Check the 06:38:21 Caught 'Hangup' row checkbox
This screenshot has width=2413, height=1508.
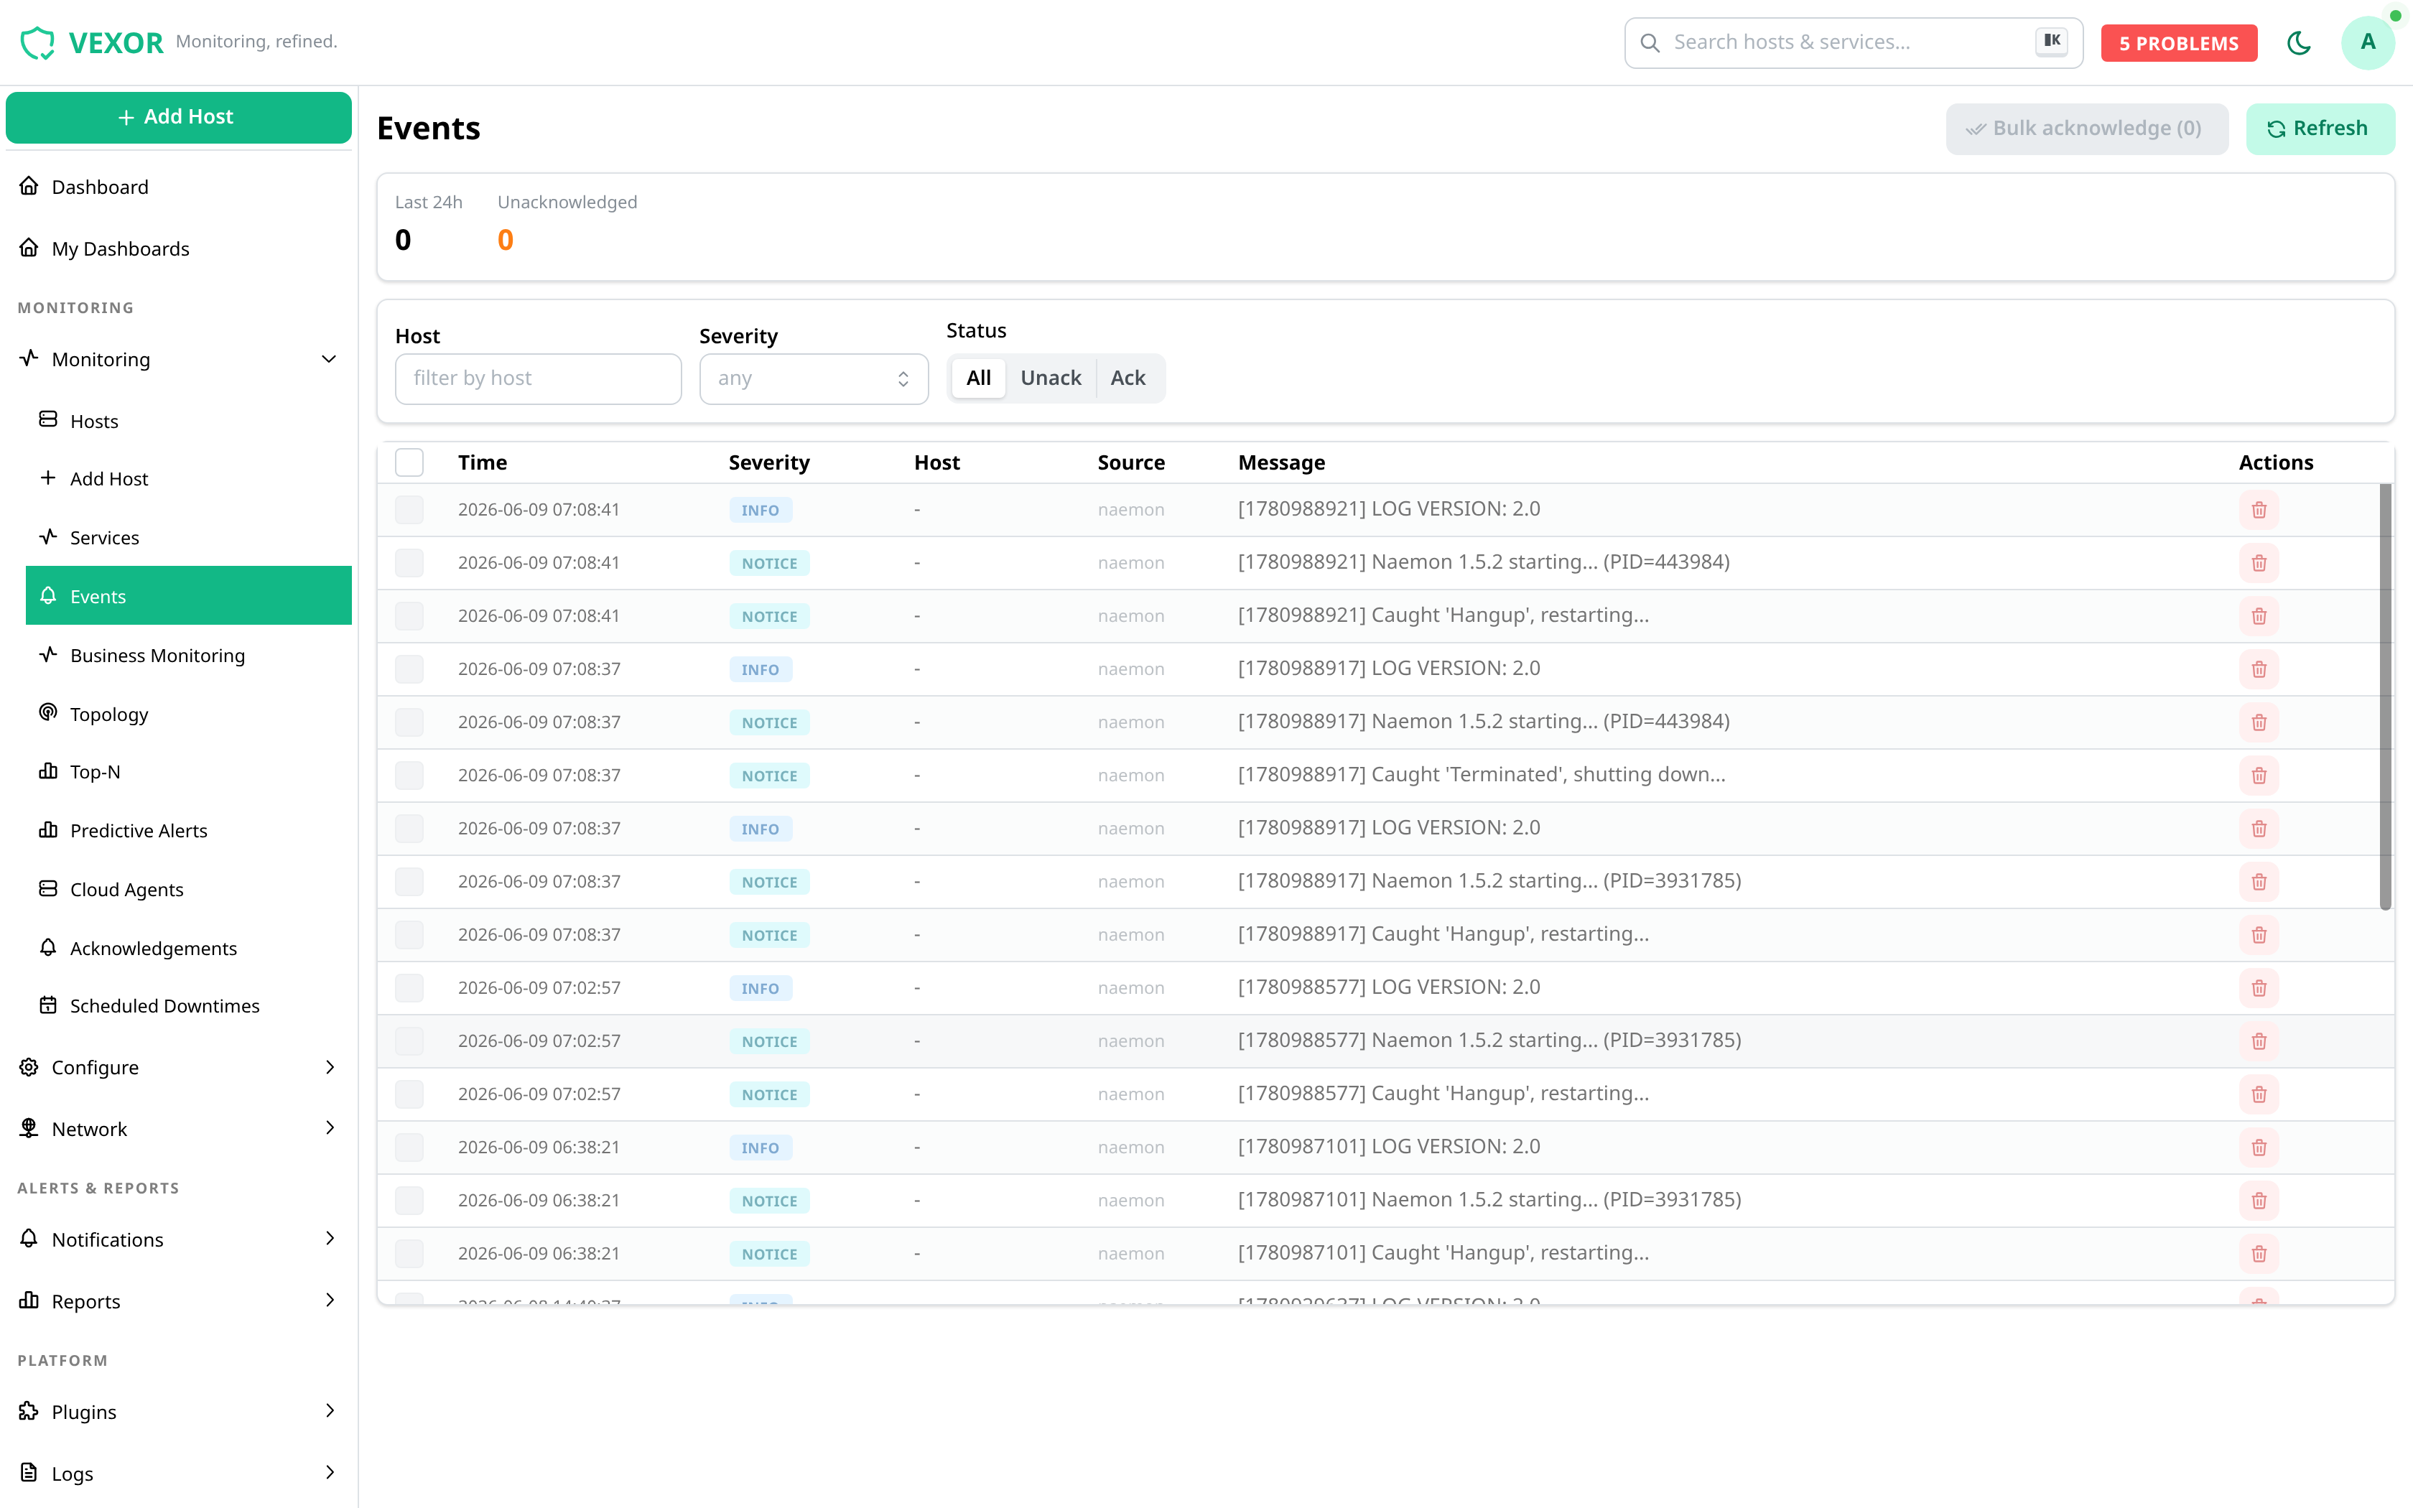click(409, 1254)
